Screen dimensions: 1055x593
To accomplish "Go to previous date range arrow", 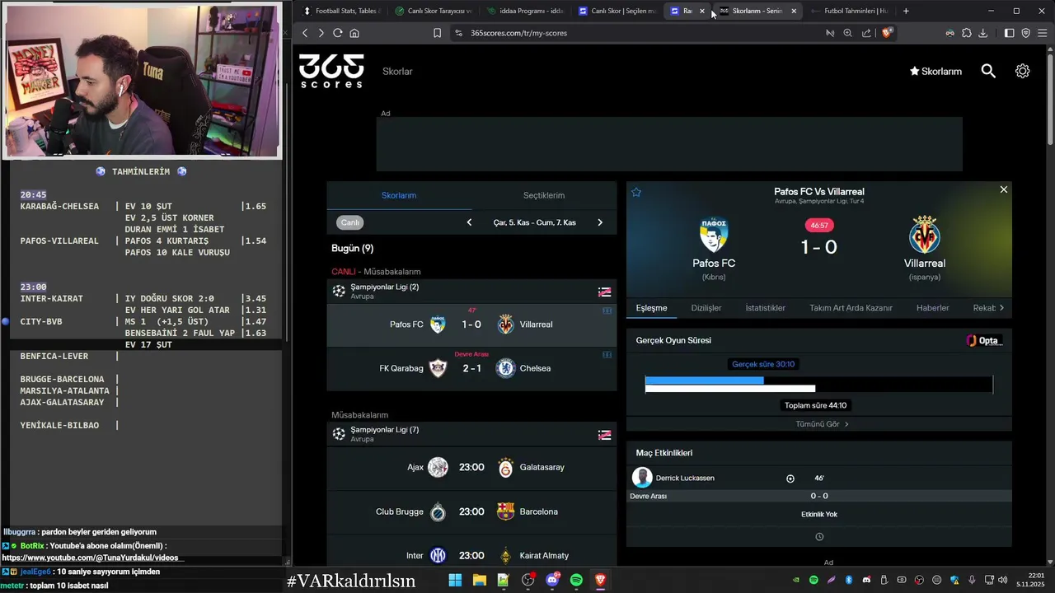I will pyautogui.click(x=470, y=222).
